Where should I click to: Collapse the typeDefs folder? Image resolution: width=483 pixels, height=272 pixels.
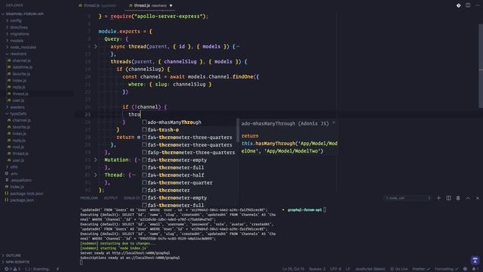pyautogui.click(x=18, y=113)
